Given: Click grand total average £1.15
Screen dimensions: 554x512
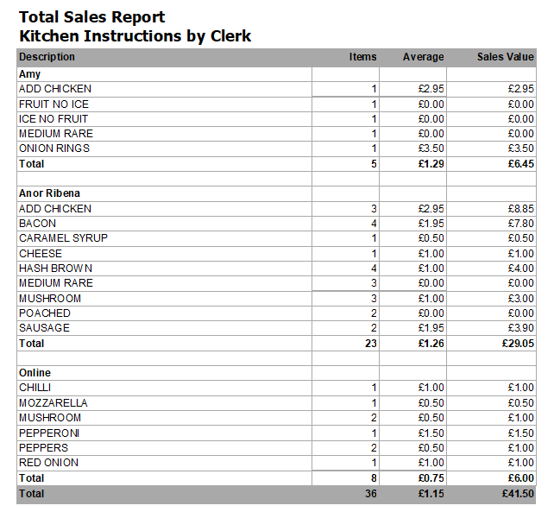Looking at the screenshot, I should [x=431, y=494].
